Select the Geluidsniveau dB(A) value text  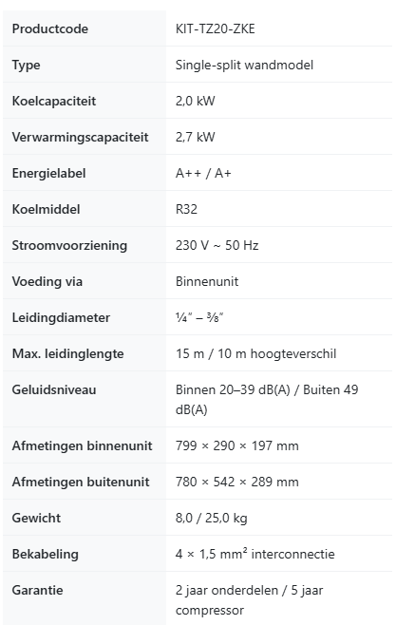pos(267,399)
